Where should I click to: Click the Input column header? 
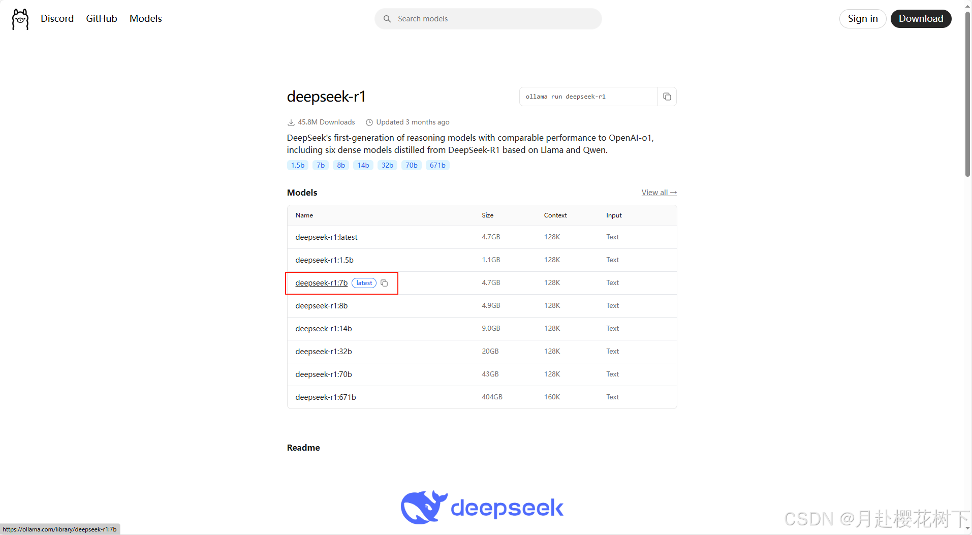coord(614,215)
